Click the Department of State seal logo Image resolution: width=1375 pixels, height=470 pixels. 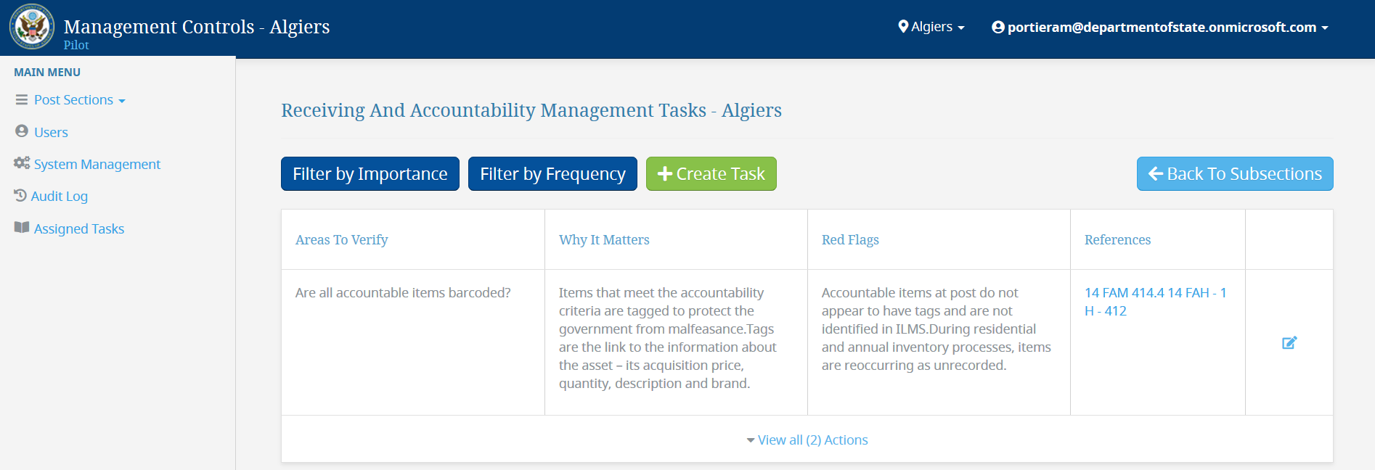click(32, 27)
